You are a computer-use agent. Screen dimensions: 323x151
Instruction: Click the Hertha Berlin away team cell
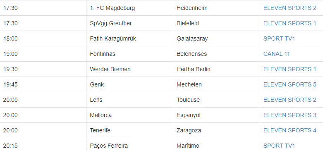point(216,69)
